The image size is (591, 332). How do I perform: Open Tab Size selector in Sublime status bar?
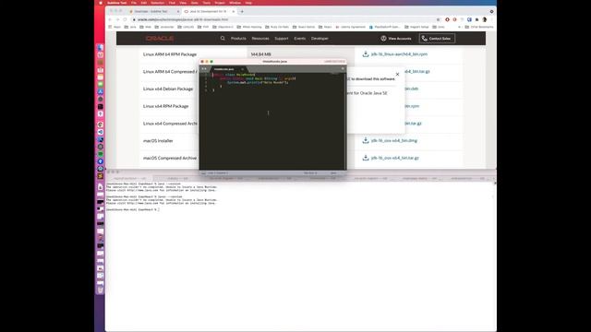[310, 173]
